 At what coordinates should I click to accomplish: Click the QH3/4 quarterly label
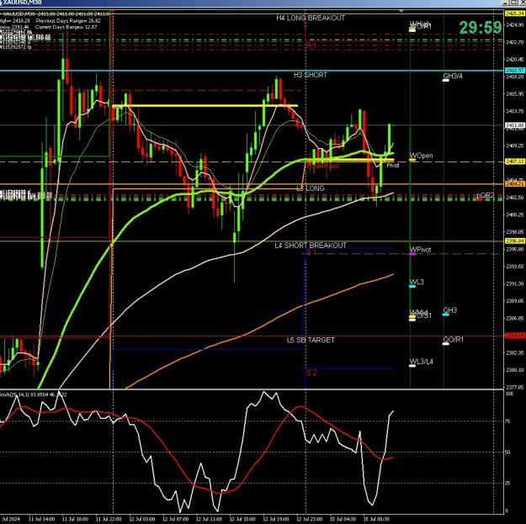tap(453, 76)
